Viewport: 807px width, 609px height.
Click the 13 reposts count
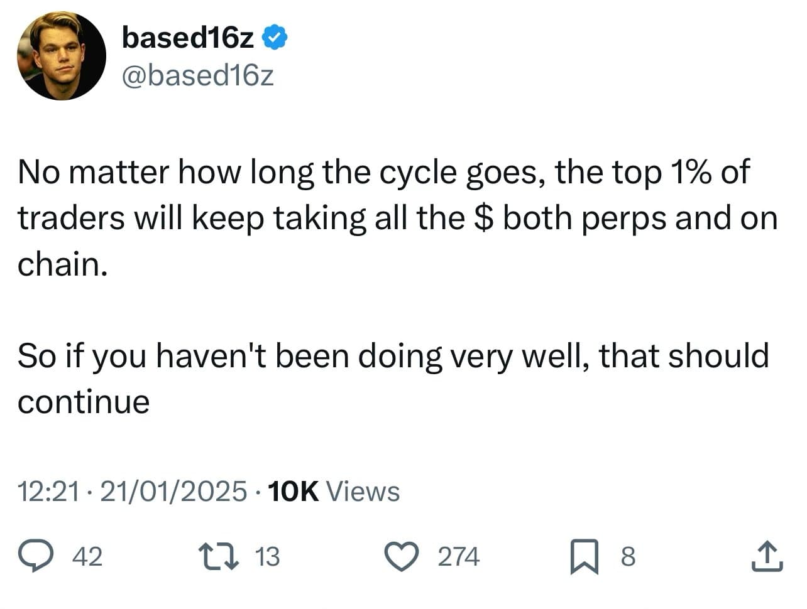[x=267, y=557]
